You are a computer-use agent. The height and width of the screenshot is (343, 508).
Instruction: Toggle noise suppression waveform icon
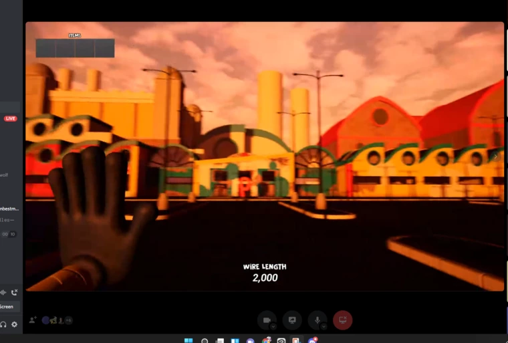pos(3,292)
